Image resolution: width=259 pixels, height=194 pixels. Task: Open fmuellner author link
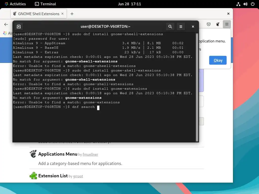click(x=90, y=154)
